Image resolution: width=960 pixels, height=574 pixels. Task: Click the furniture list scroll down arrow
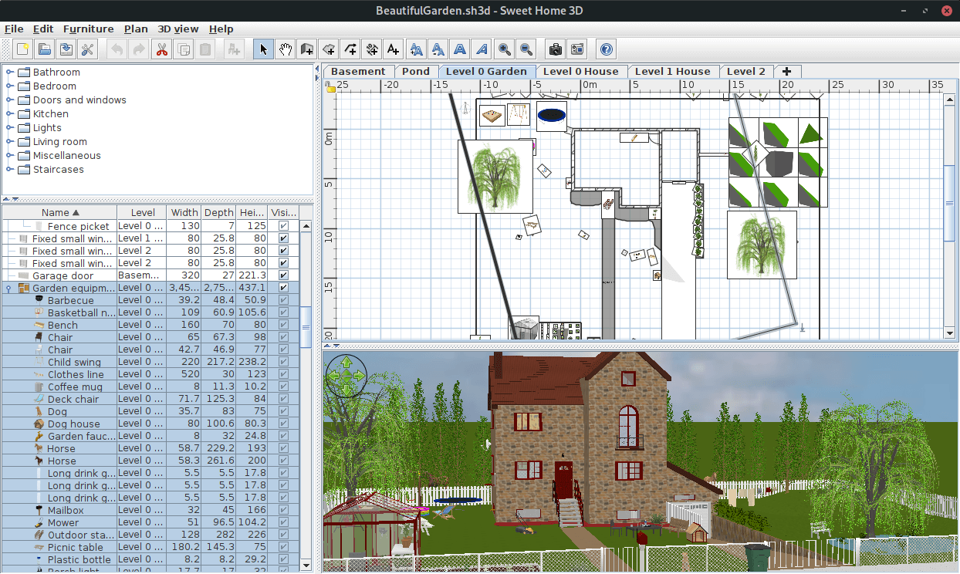306,566
